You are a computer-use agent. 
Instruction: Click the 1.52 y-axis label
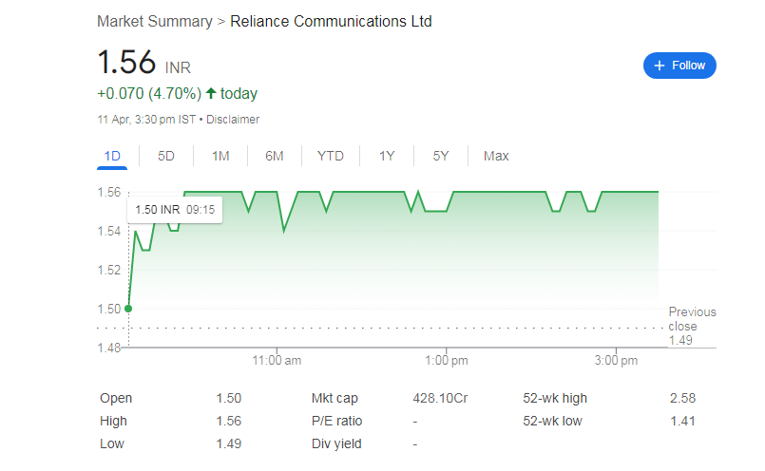coord(108,270)
